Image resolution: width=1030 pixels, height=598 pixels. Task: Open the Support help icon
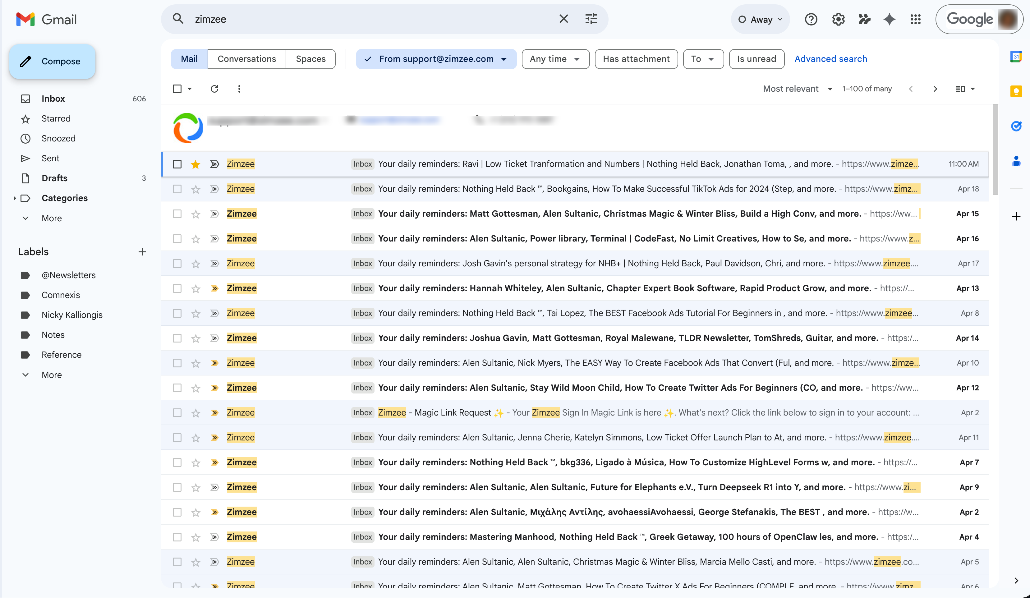click(x=811, y=19)
